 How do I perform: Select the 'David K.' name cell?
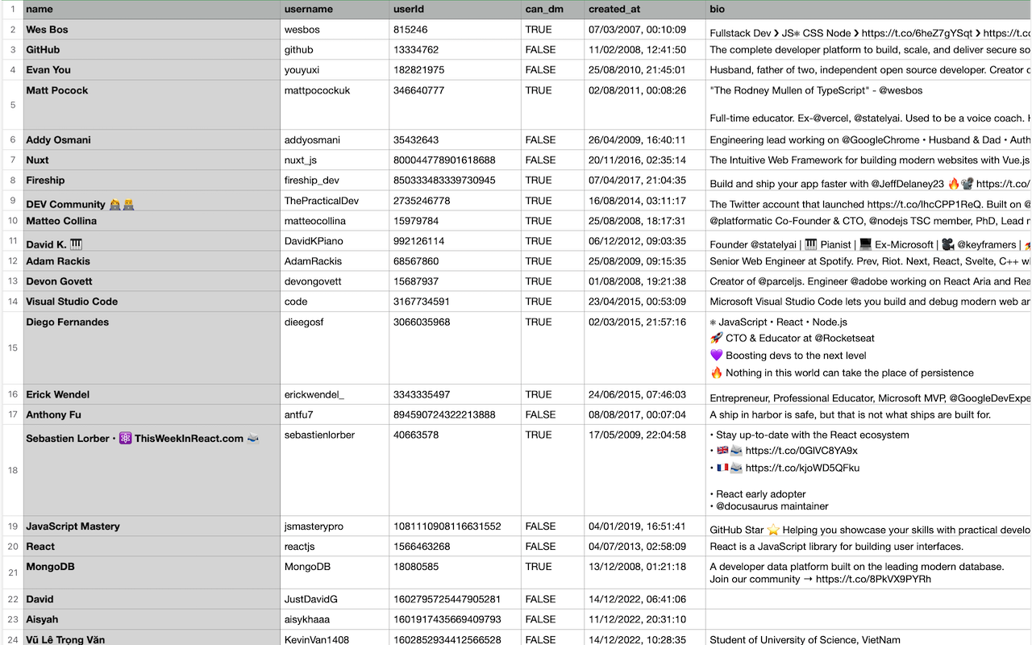pos(152,241)
